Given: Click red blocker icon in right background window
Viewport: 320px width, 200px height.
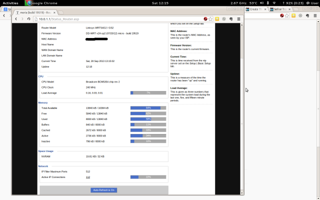Looking at the screenshot, I should pos(282,15).
